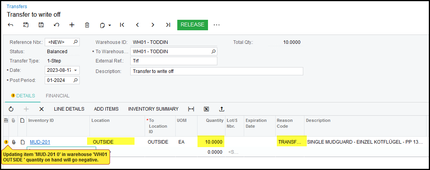
Task: Click the Description text field
Action: [x=216, y=71]
